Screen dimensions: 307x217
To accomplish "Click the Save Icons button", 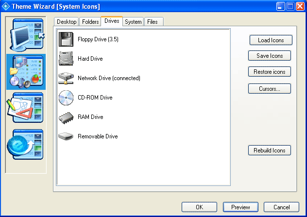I will [270, 56].
